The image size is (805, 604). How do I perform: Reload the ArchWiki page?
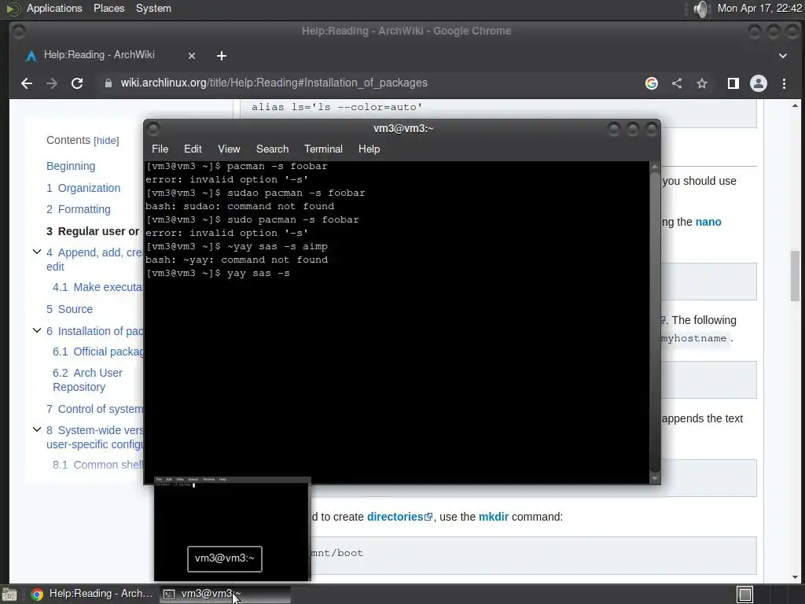pos(77,83)
